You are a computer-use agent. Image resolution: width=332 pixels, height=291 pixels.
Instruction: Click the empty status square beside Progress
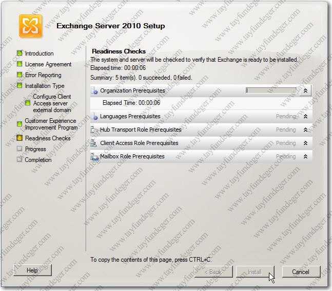19,149
